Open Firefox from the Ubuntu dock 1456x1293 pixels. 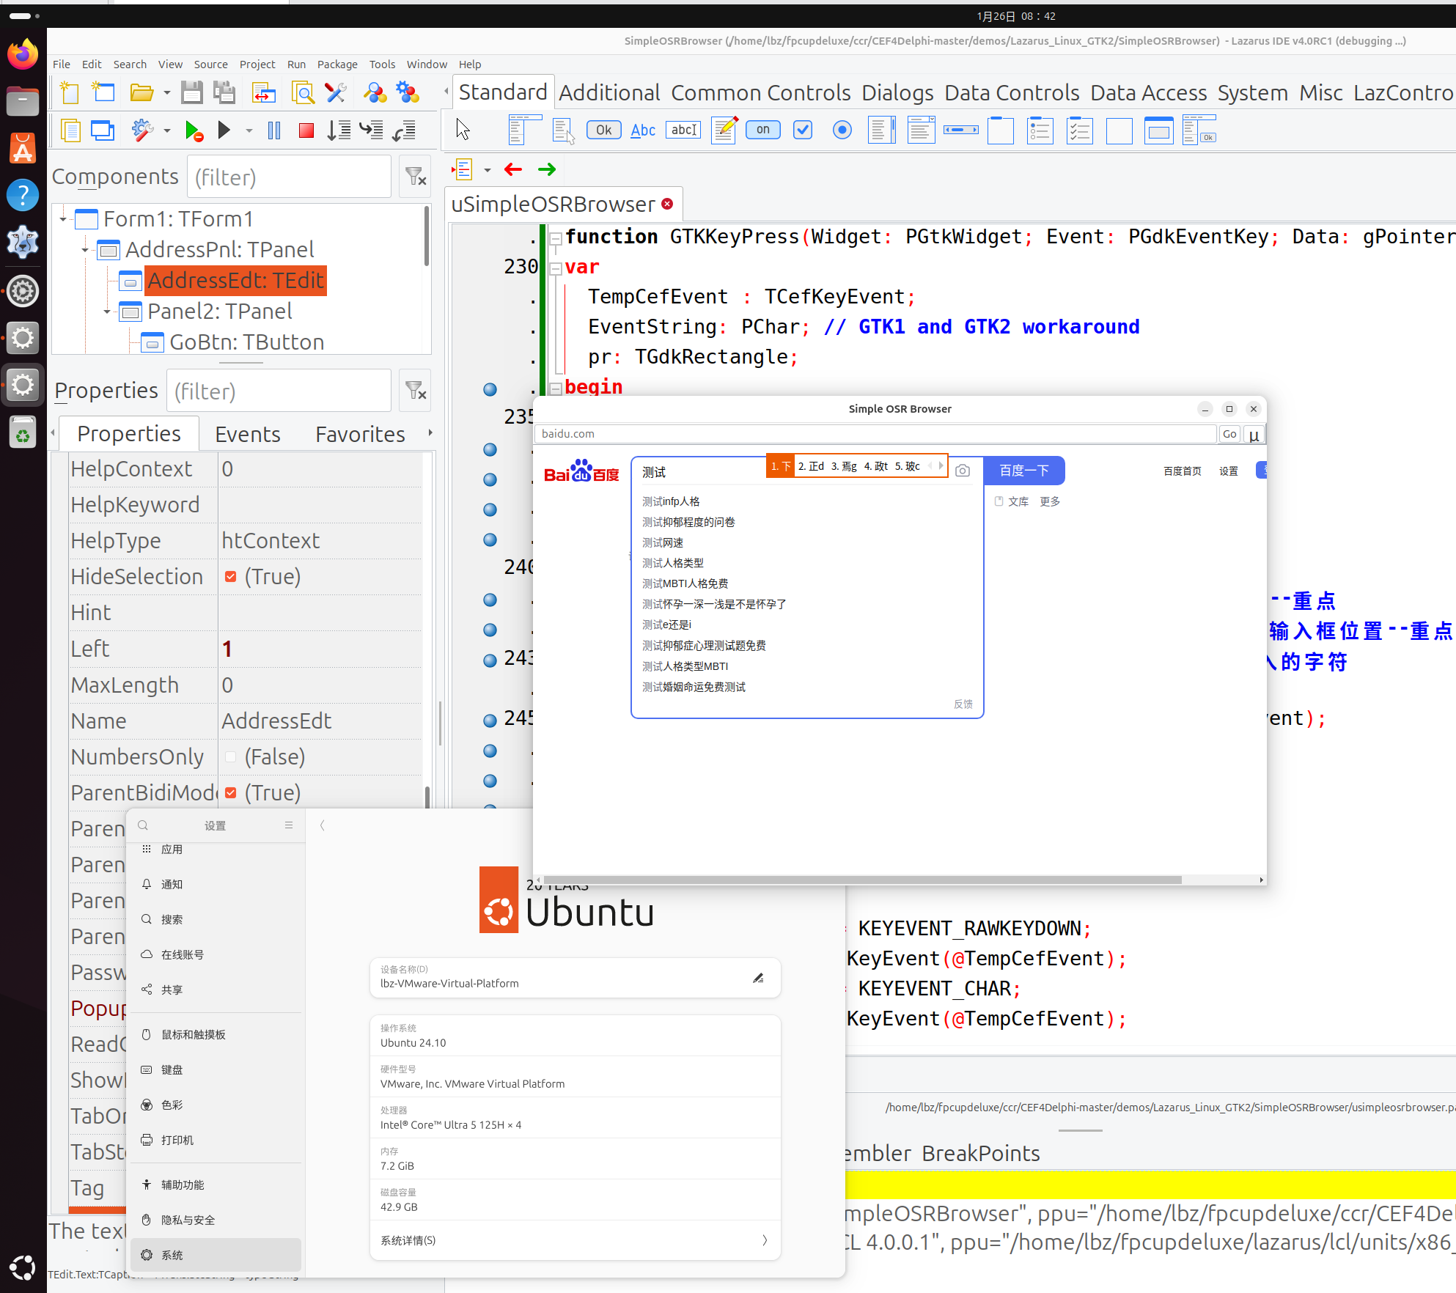tap(23, 55)
